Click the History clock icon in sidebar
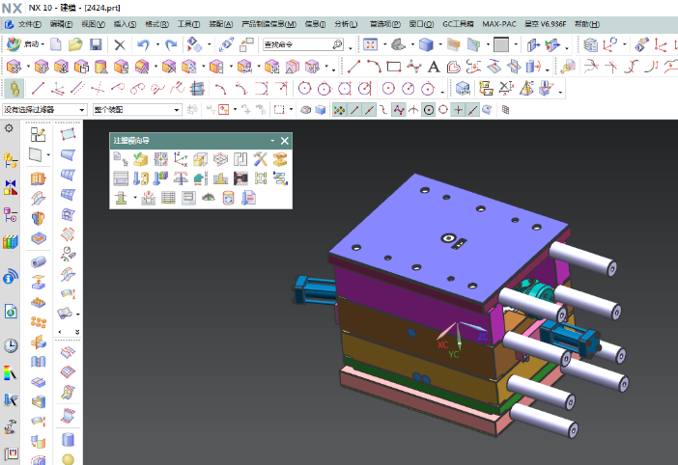 click(11, 345)
